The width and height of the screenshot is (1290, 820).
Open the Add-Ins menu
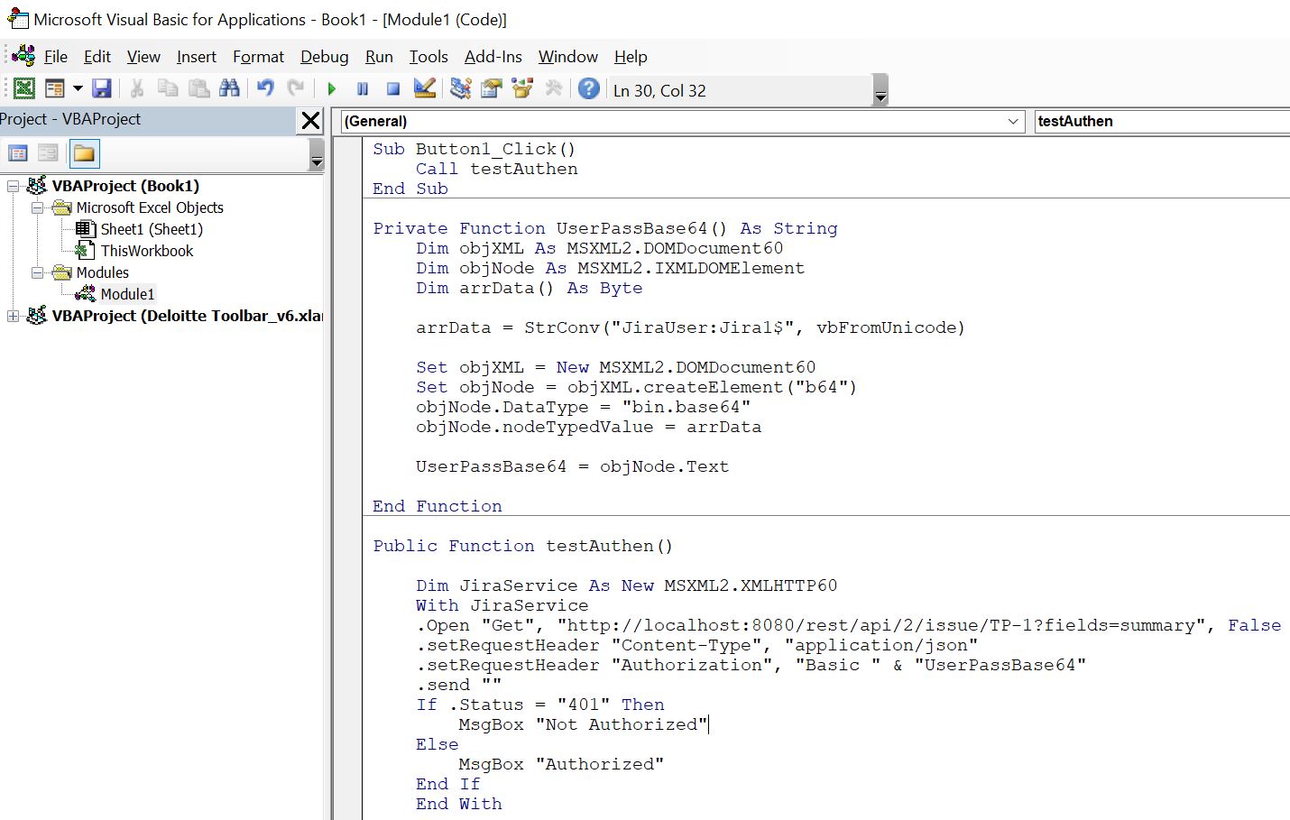click(x=493, y=56)
